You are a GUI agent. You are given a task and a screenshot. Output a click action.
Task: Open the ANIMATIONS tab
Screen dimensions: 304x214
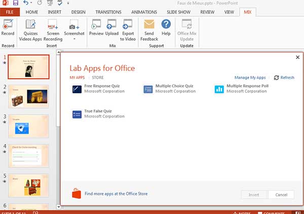(144, 12)
